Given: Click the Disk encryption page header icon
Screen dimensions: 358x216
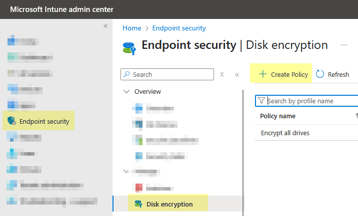Looking at the screenshot, I should [129, 48].
